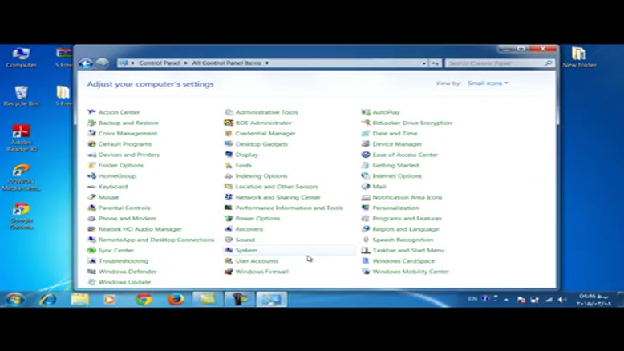Open Programs and Features link
The width and height of the screenshot is (624, 351).
point(407,219)
